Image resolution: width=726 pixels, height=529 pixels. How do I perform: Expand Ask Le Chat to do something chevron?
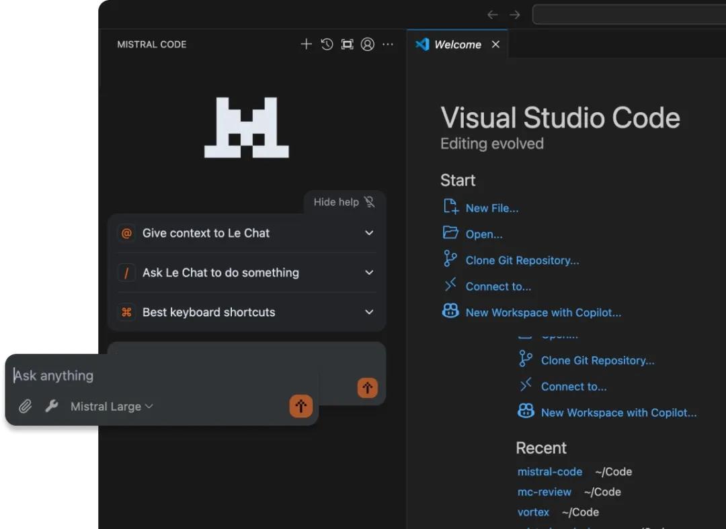(x=369, y=273)
